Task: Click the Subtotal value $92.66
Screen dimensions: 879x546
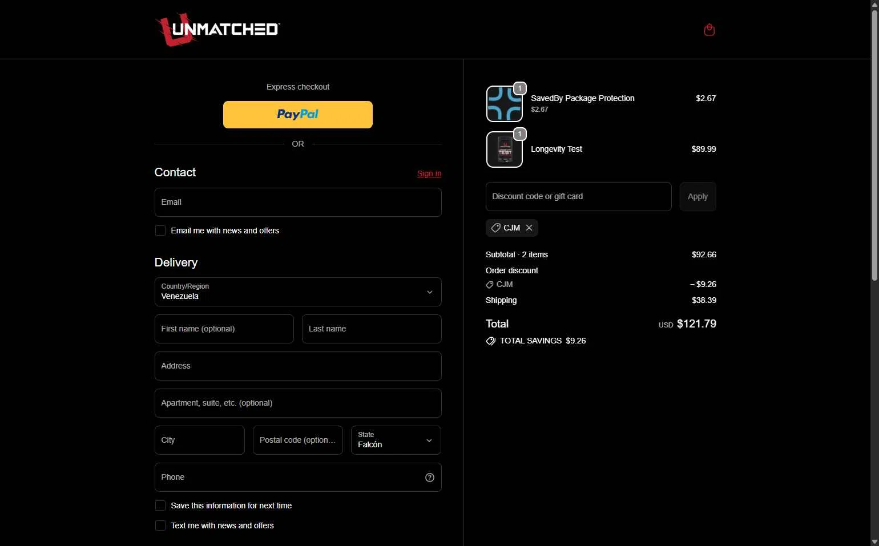Action: click(x=704, y=254)
